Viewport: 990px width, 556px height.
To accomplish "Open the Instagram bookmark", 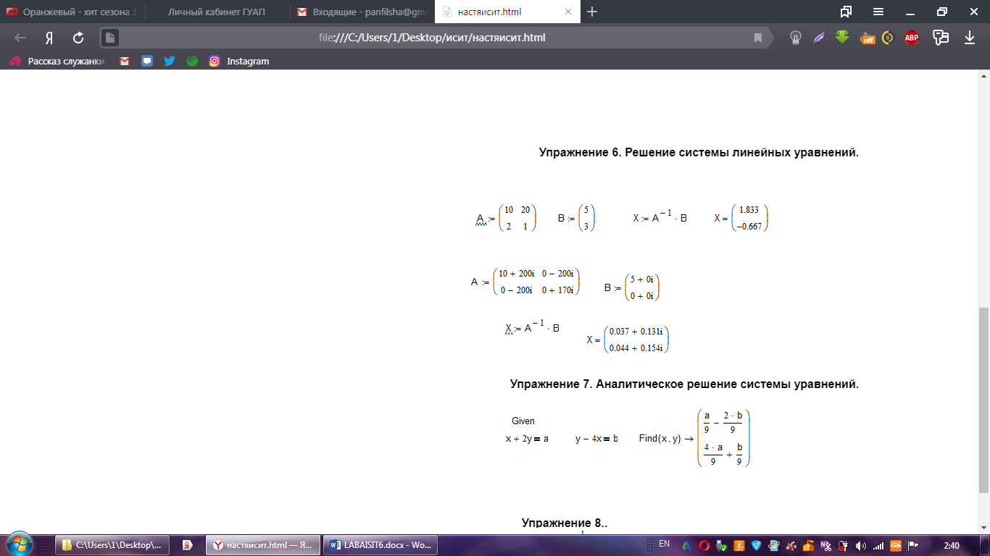I will coord(239,61).
